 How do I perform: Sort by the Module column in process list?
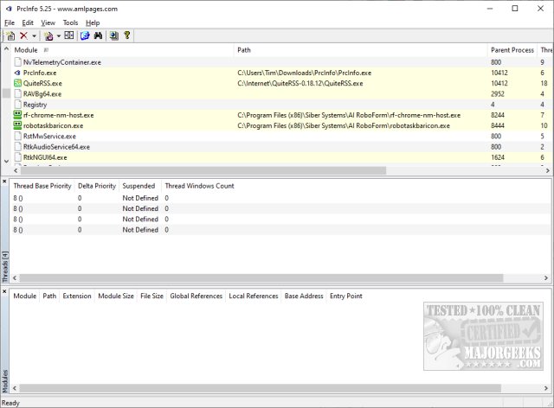(122, 50)
